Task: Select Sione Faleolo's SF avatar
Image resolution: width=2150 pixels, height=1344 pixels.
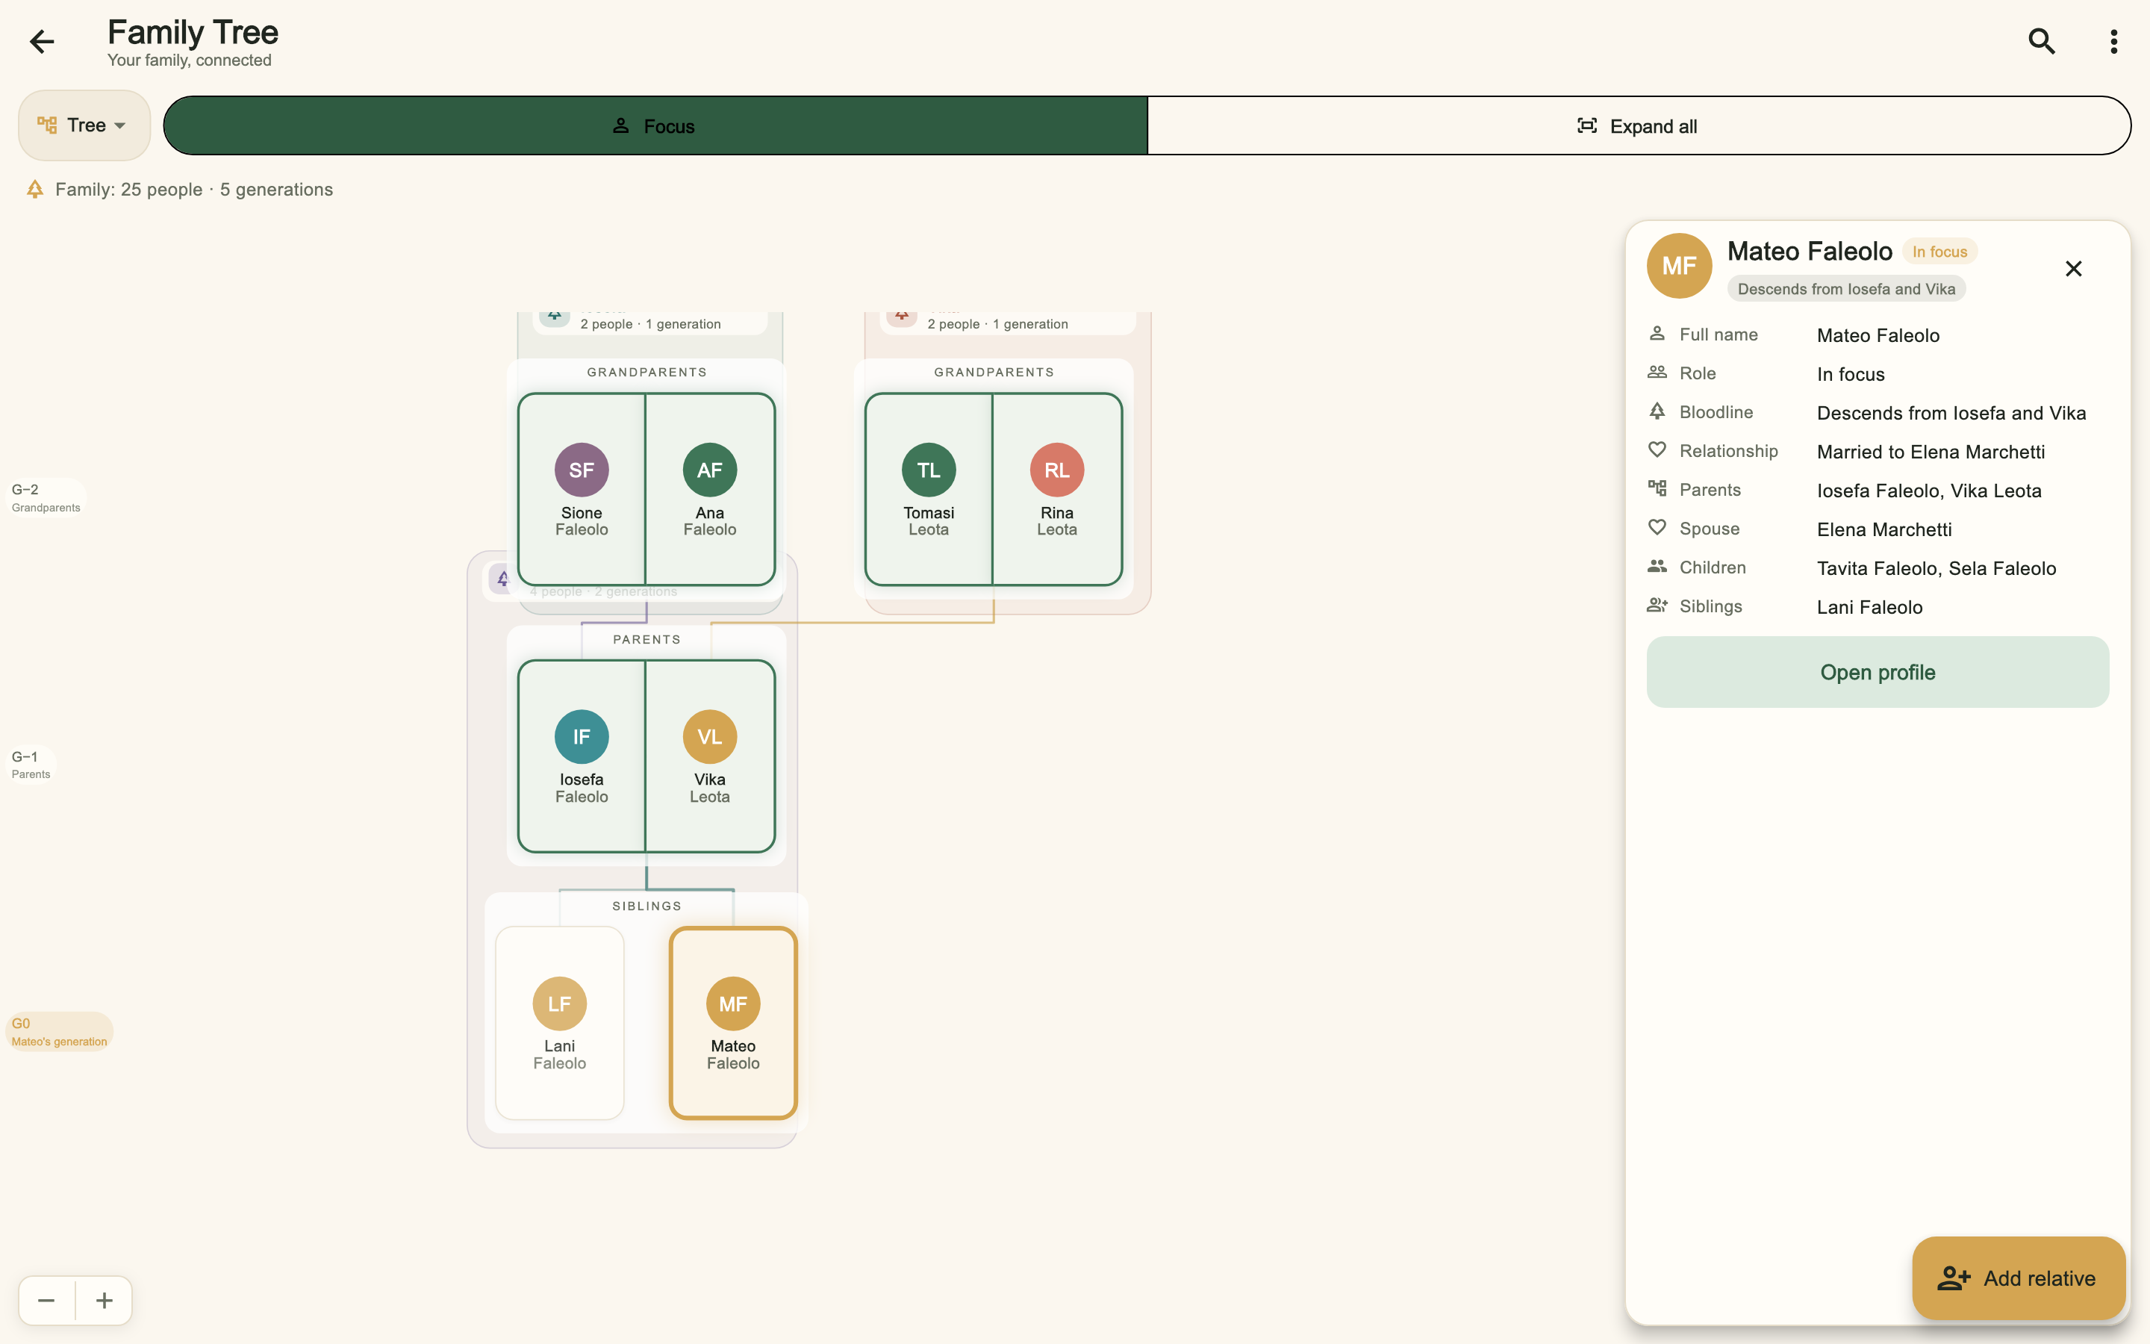Action: point(581,470)
